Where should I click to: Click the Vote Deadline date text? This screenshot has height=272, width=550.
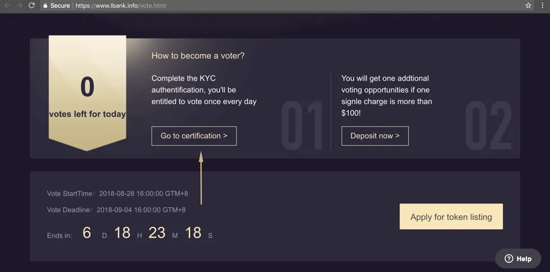point(141,210)
